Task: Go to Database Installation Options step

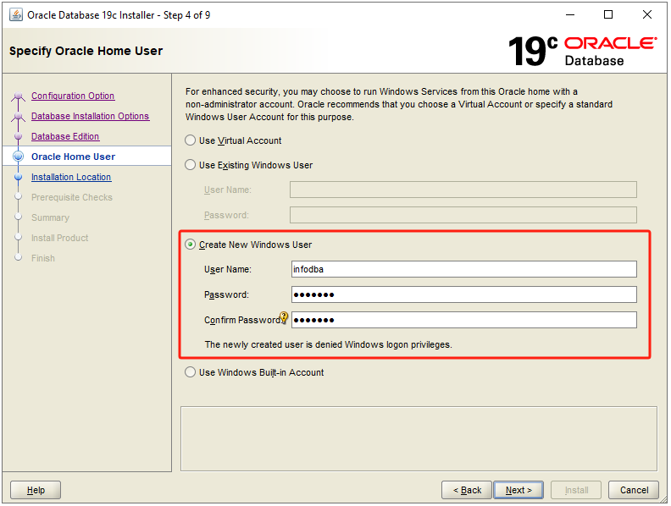Action: [x=91, y=116]
